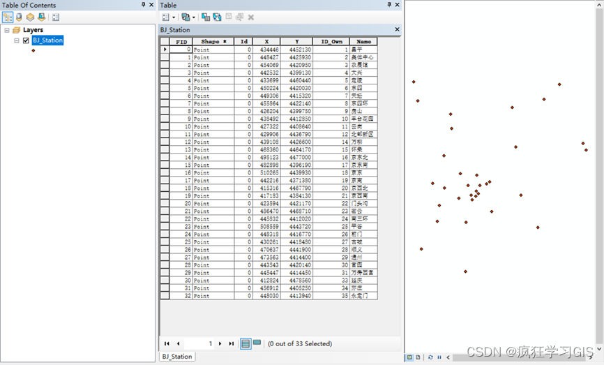The width and height of the screenshot is (604, 365).
Task: Click the Y column header
Action: click(296, 42)
